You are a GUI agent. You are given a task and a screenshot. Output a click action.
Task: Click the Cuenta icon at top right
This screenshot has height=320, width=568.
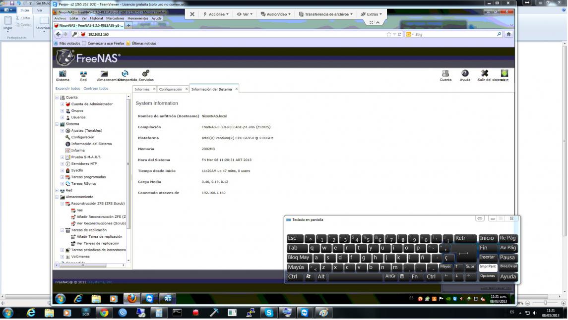pos(445,74)
